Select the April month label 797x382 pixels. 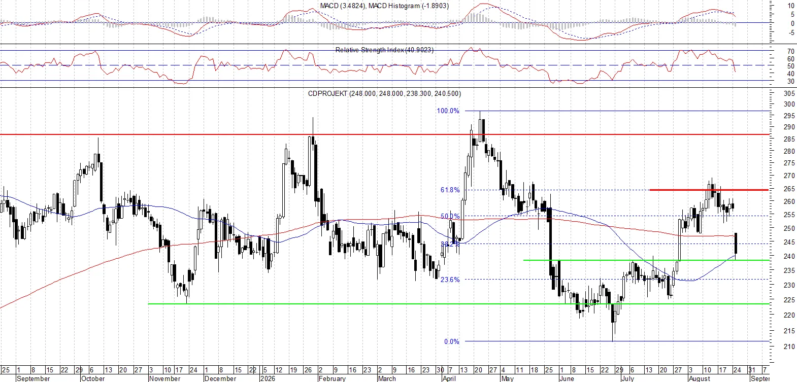click(449, 378)
